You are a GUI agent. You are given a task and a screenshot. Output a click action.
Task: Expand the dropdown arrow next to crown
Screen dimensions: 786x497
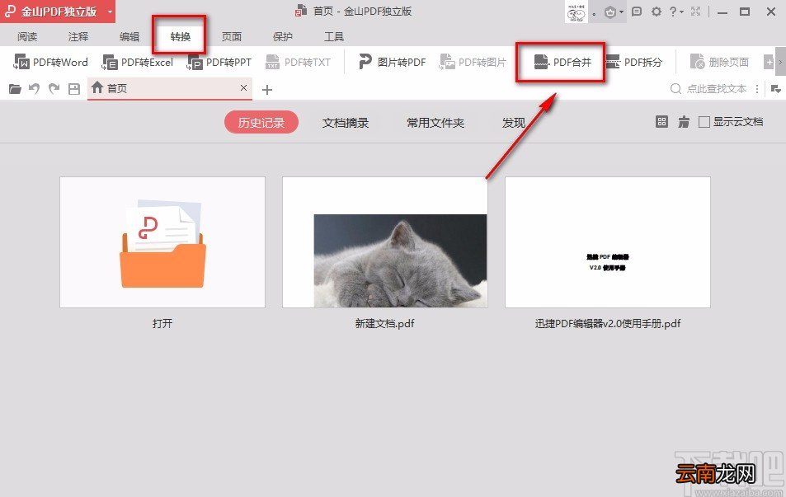(x=622, y=12)
